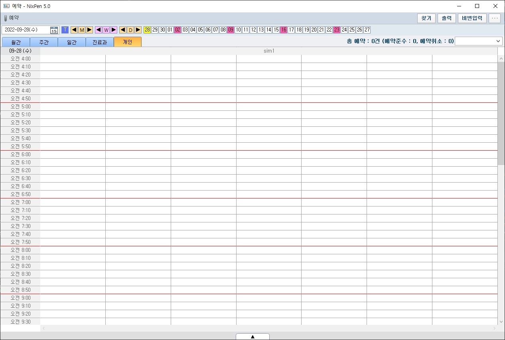Image resolution: width=505 pixels, height=340 pixels.
Task: Click the 찾기 button
Action: pyautogui.click(x=426, y=18)
